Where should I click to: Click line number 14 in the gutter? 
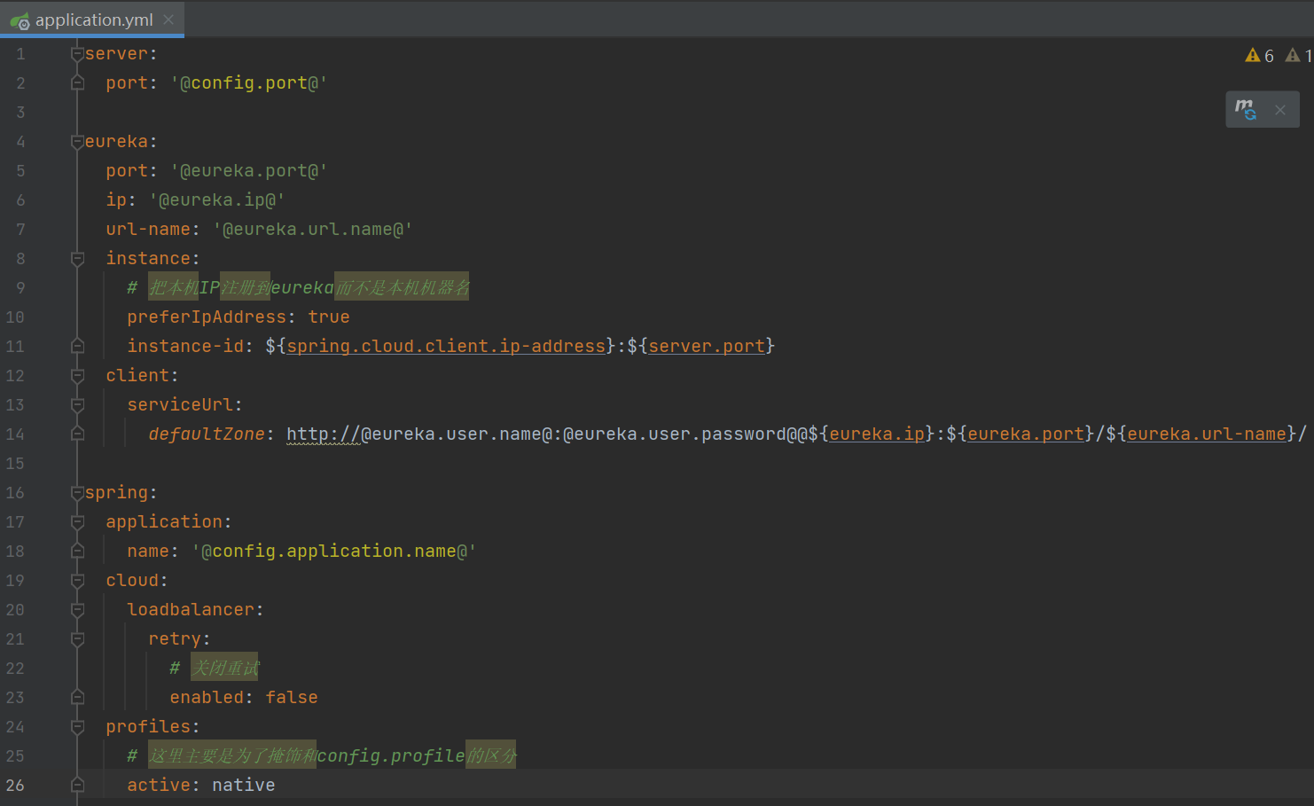(x=15, y=434)
